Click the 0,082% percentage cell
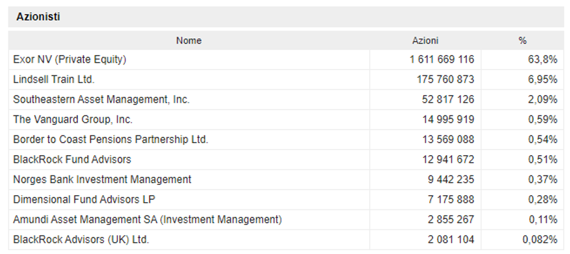This screenshot has width=570, height=254. pos(540,239)
